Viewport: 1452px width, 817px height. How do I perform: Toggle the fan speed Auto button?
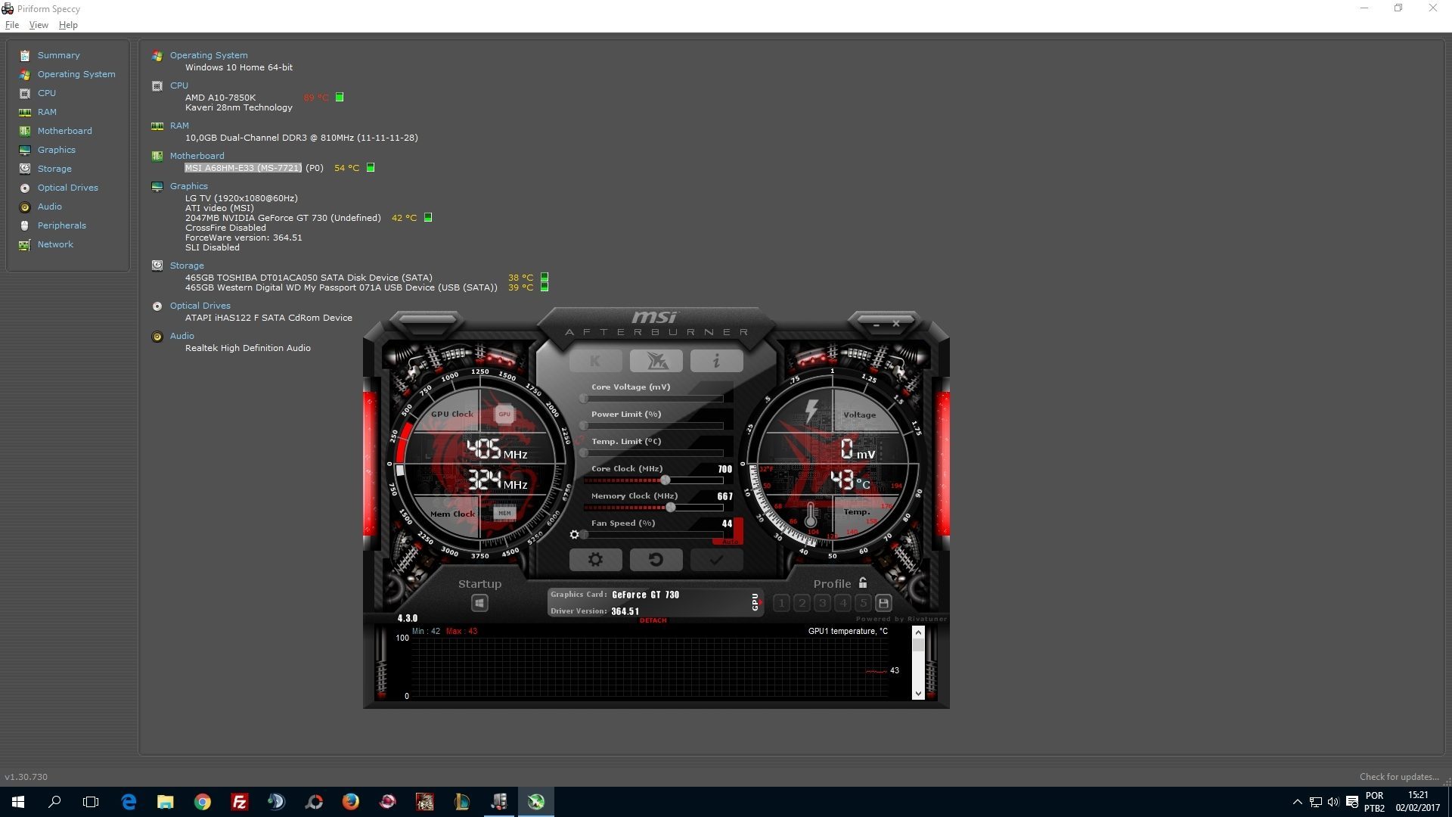tap(730, 542)
